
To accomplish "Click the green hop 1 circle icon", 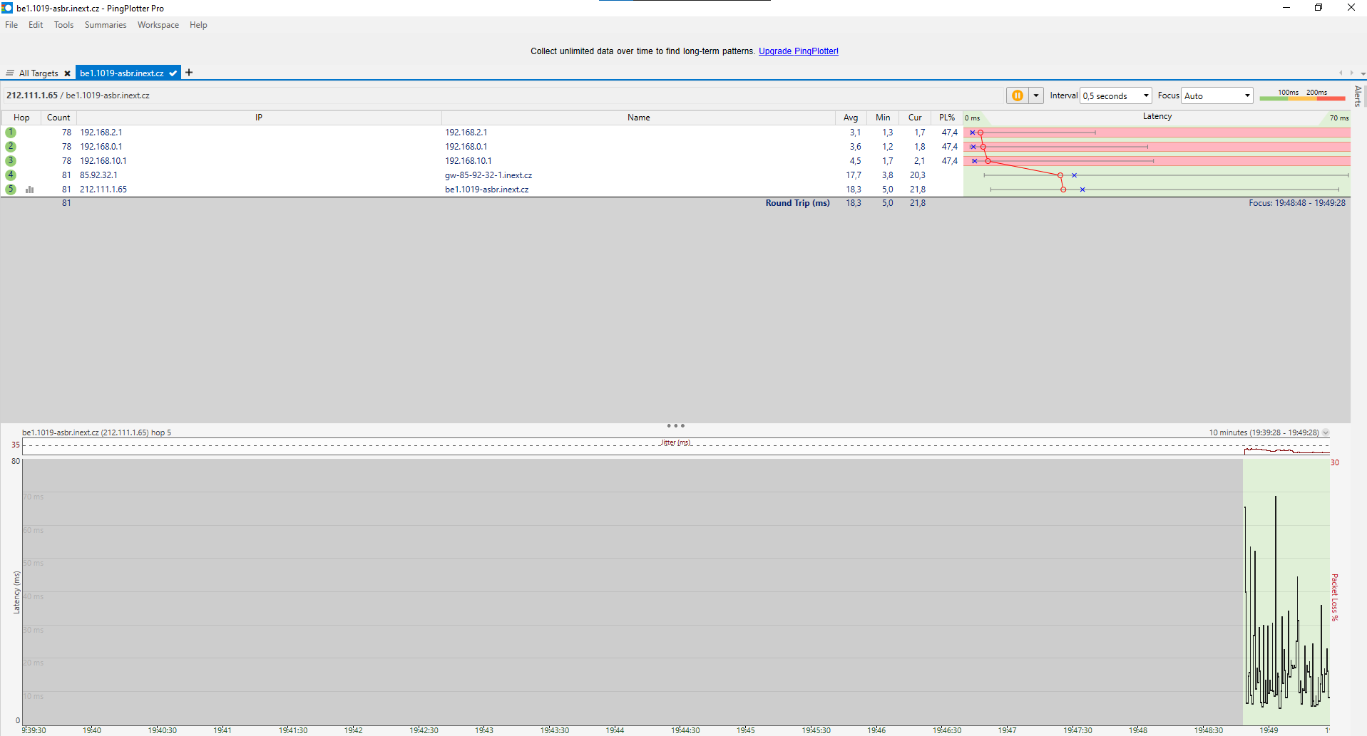I will pyautogui.click(x=11, y=133).
